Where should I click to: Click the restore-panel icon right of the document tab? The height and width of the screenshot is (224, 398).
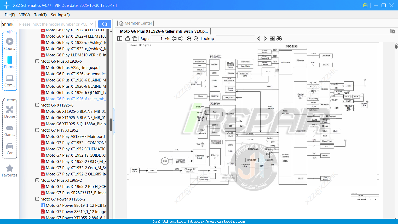click(393, 31)
